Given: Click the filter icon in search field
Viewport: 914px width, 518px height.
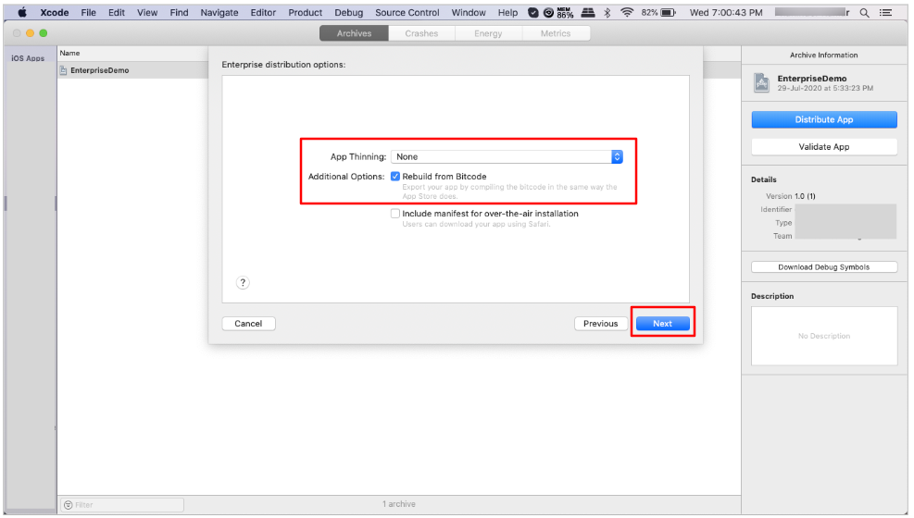Looking at the screenshot, I should [x=69, y=505].
